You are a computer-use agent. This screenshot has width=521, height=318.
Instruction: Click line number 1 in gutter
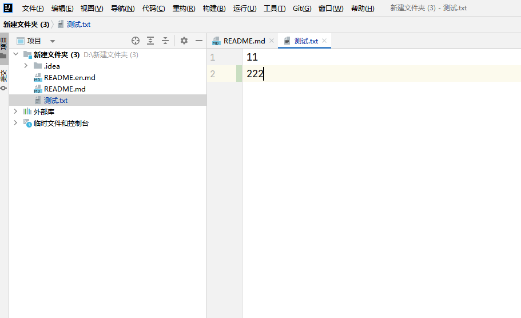(213, 57)
